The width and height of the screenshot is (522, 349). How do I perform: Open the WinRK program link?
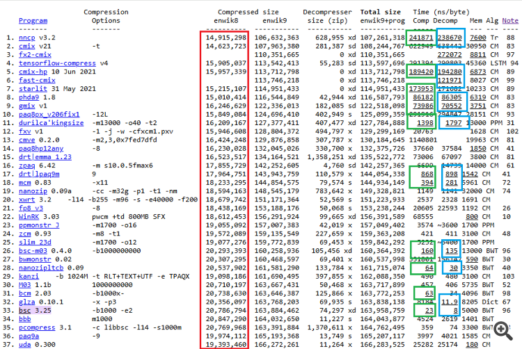tap(29, 217)
